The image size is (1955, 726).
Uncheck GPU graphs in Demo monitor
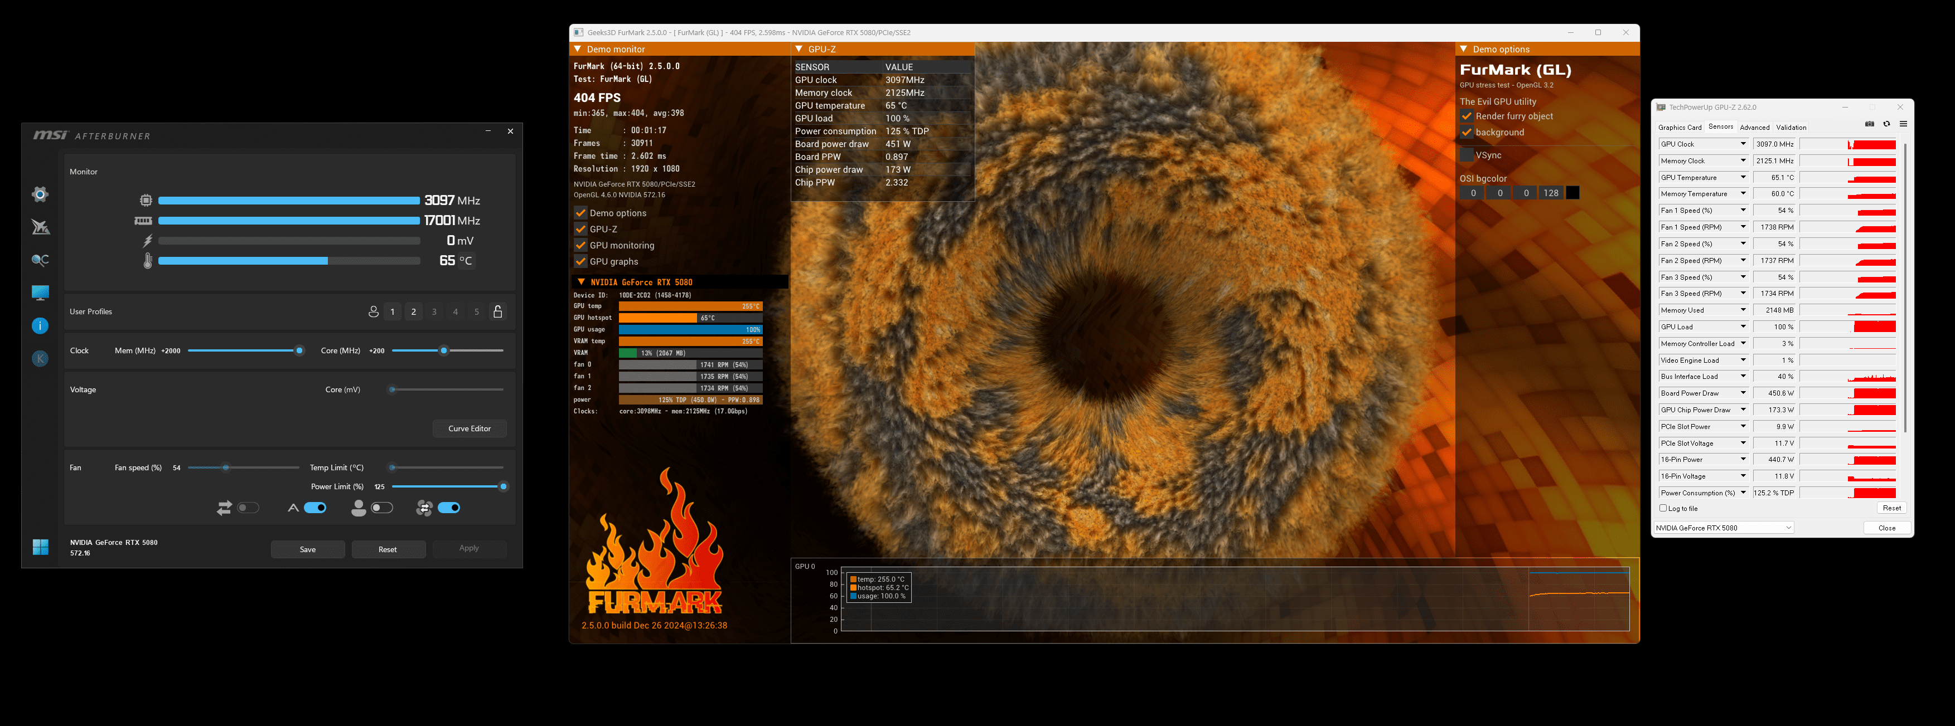point(580,262)
